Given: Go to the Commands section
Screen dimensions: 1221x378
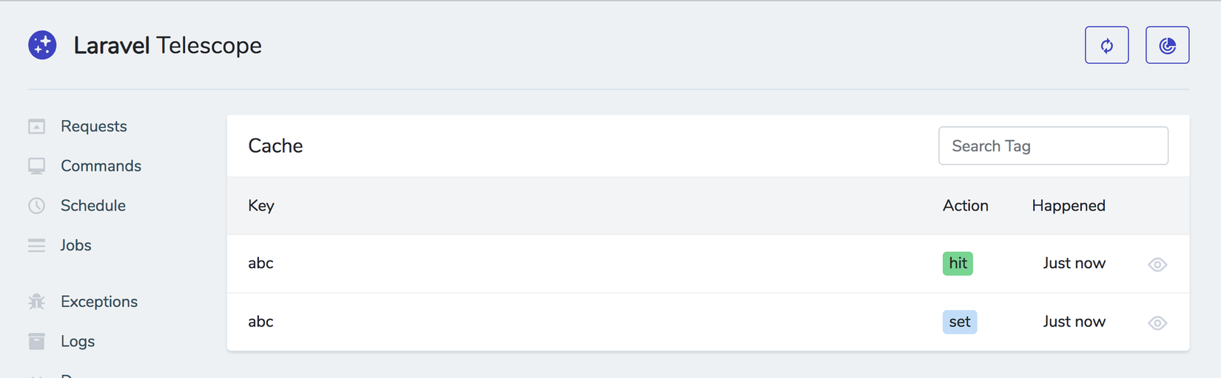Looking at the screenshot, I should click(101, 166).
